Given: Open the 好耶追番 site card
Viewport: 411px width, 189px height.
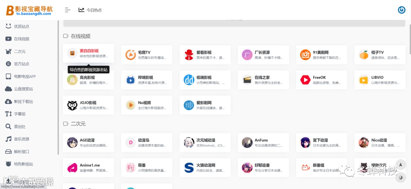Looking at the screenshot, I should point(263,168).
